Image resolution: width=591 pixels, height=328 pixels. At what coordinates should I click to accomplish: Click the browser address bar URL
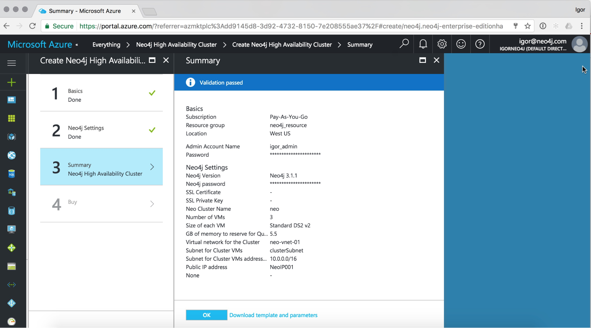pos(291,26)
